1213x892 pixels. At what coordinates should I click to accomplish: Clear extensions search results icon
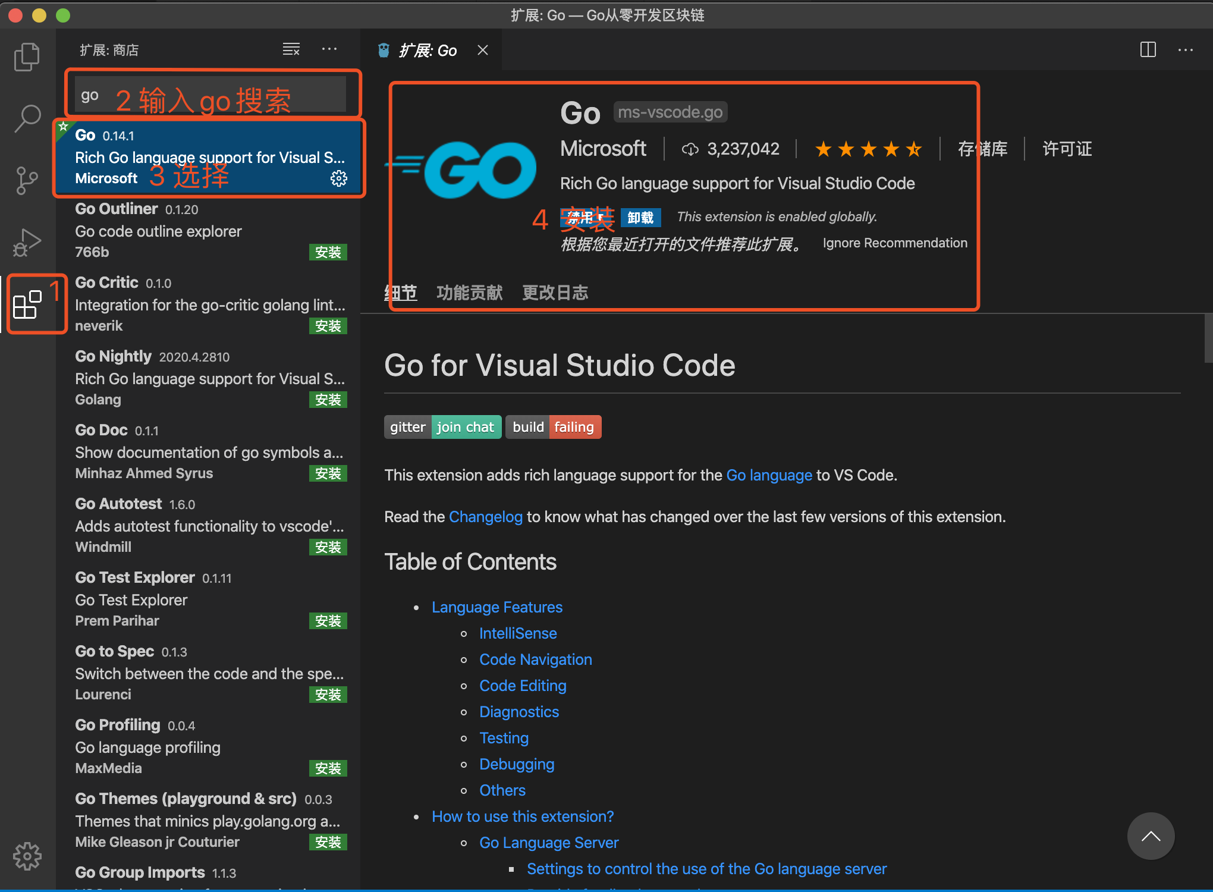click(291, 49)
